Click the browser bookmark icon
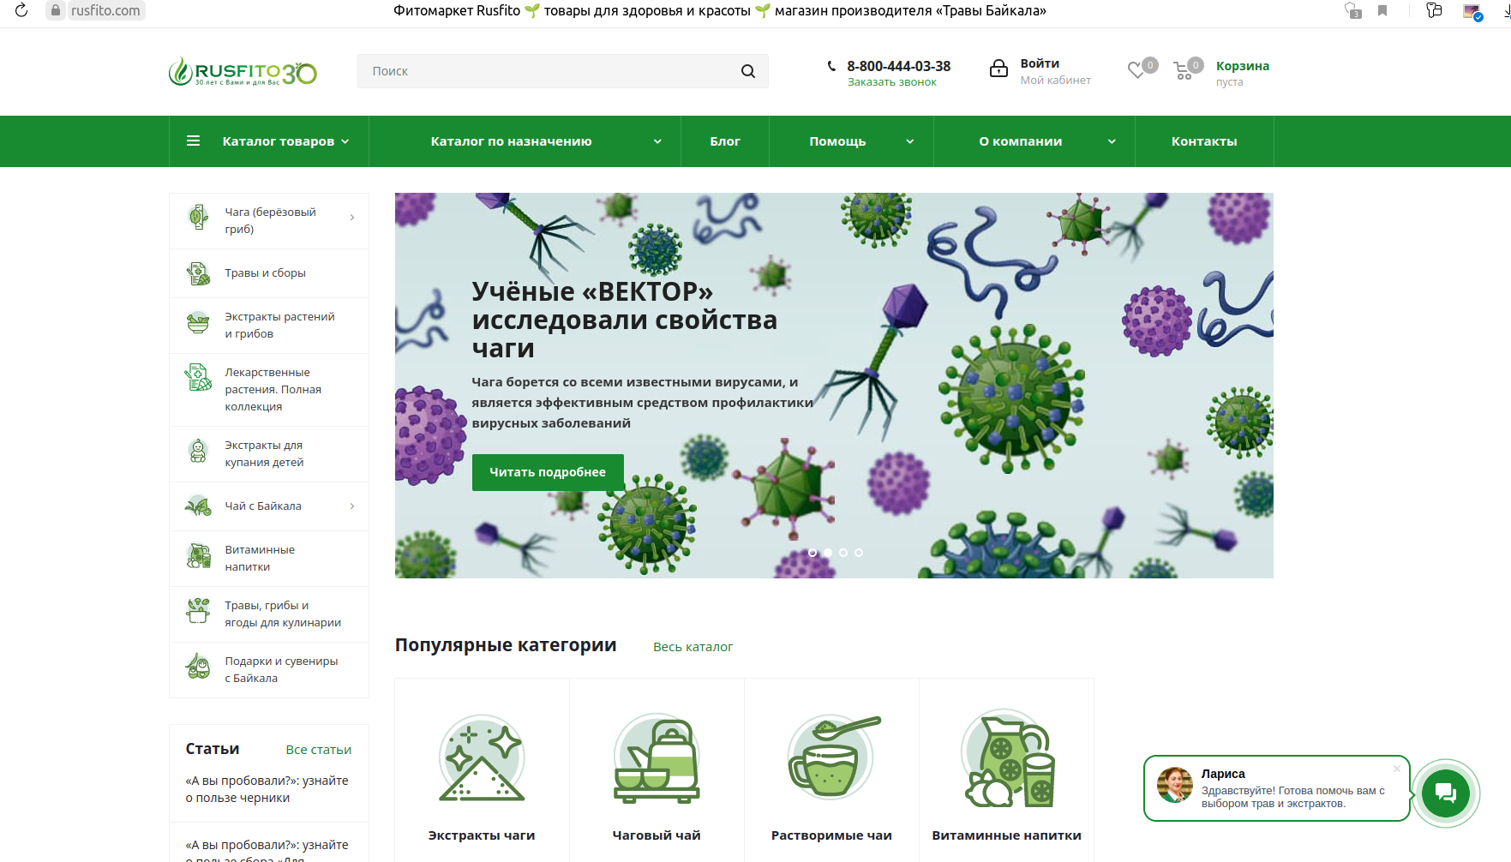This screenshot has width=1511, height=862. (x=1382, y=10)
